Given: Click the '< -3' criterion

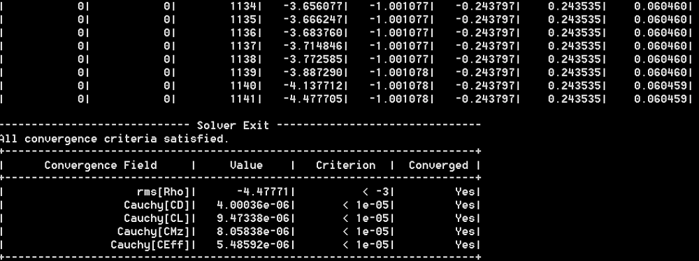Looking at the screenshot, I should pyautogui.click(x=376, y=192).
